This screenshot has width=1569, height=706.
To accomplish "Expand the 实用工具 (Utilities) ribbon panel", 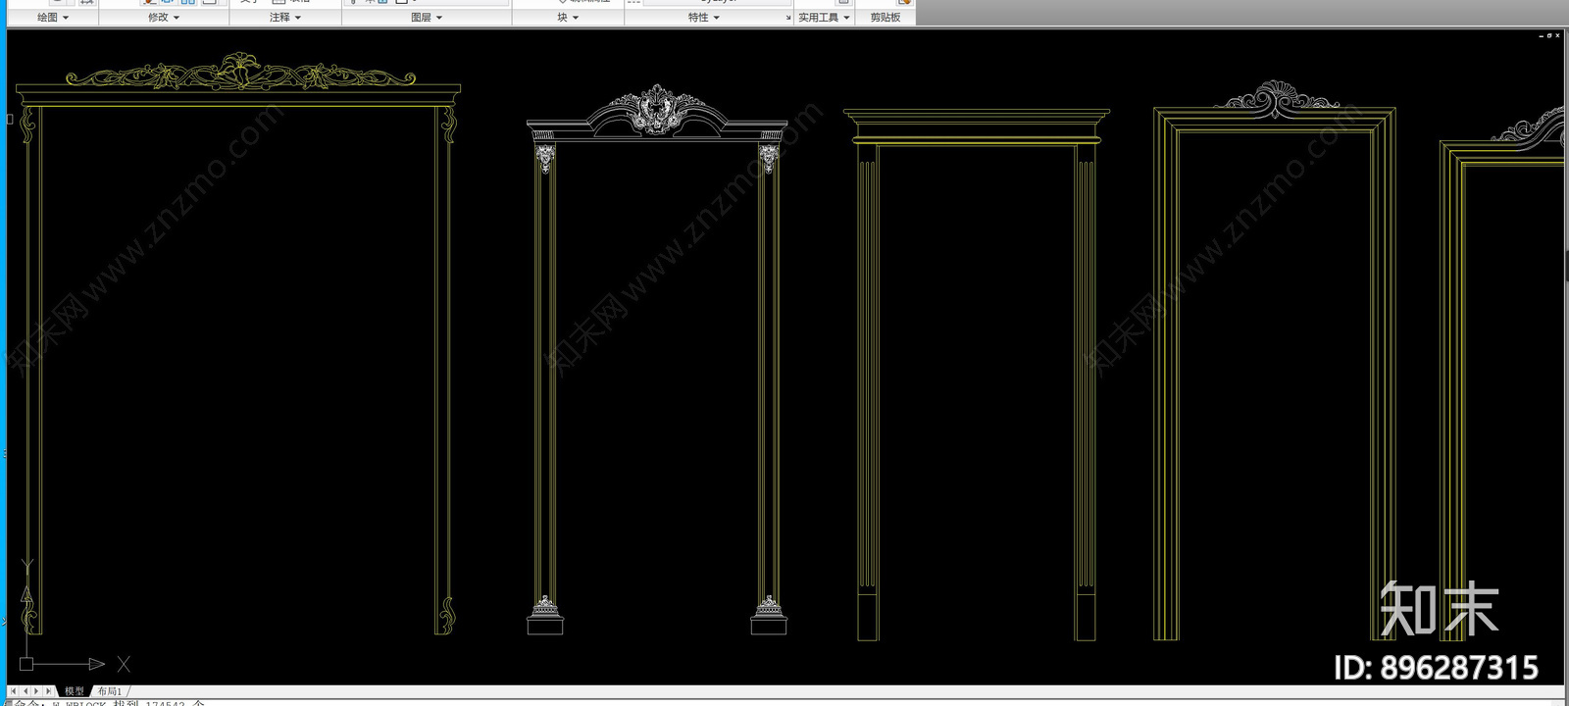I will tap(824, 17).
